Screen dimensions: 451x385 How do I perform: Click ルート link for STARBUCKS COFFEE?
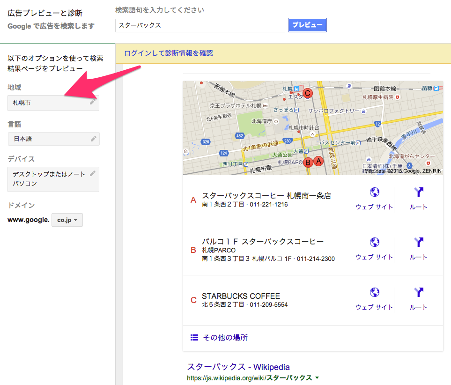pyautogui.click(x=418, y=307)
